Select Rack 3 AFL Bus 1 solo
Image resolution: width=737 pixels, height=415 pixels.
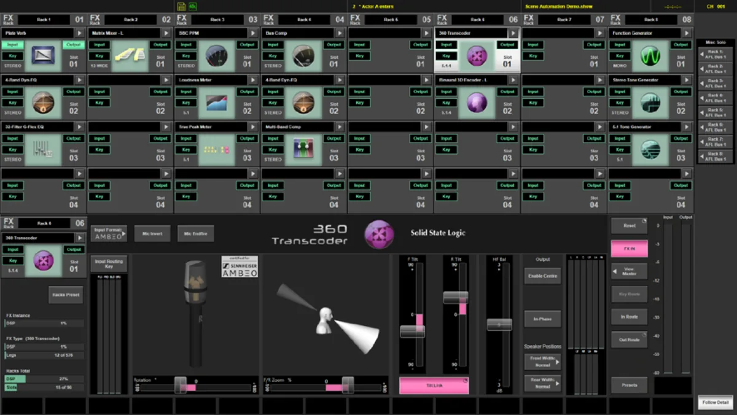coord(716,84)
